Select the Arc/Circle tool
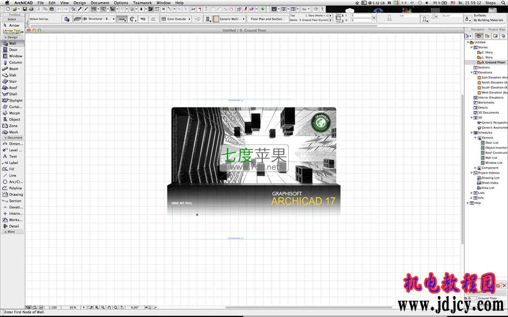The height and width of the screenshot is (317, 508). point(12,182)
